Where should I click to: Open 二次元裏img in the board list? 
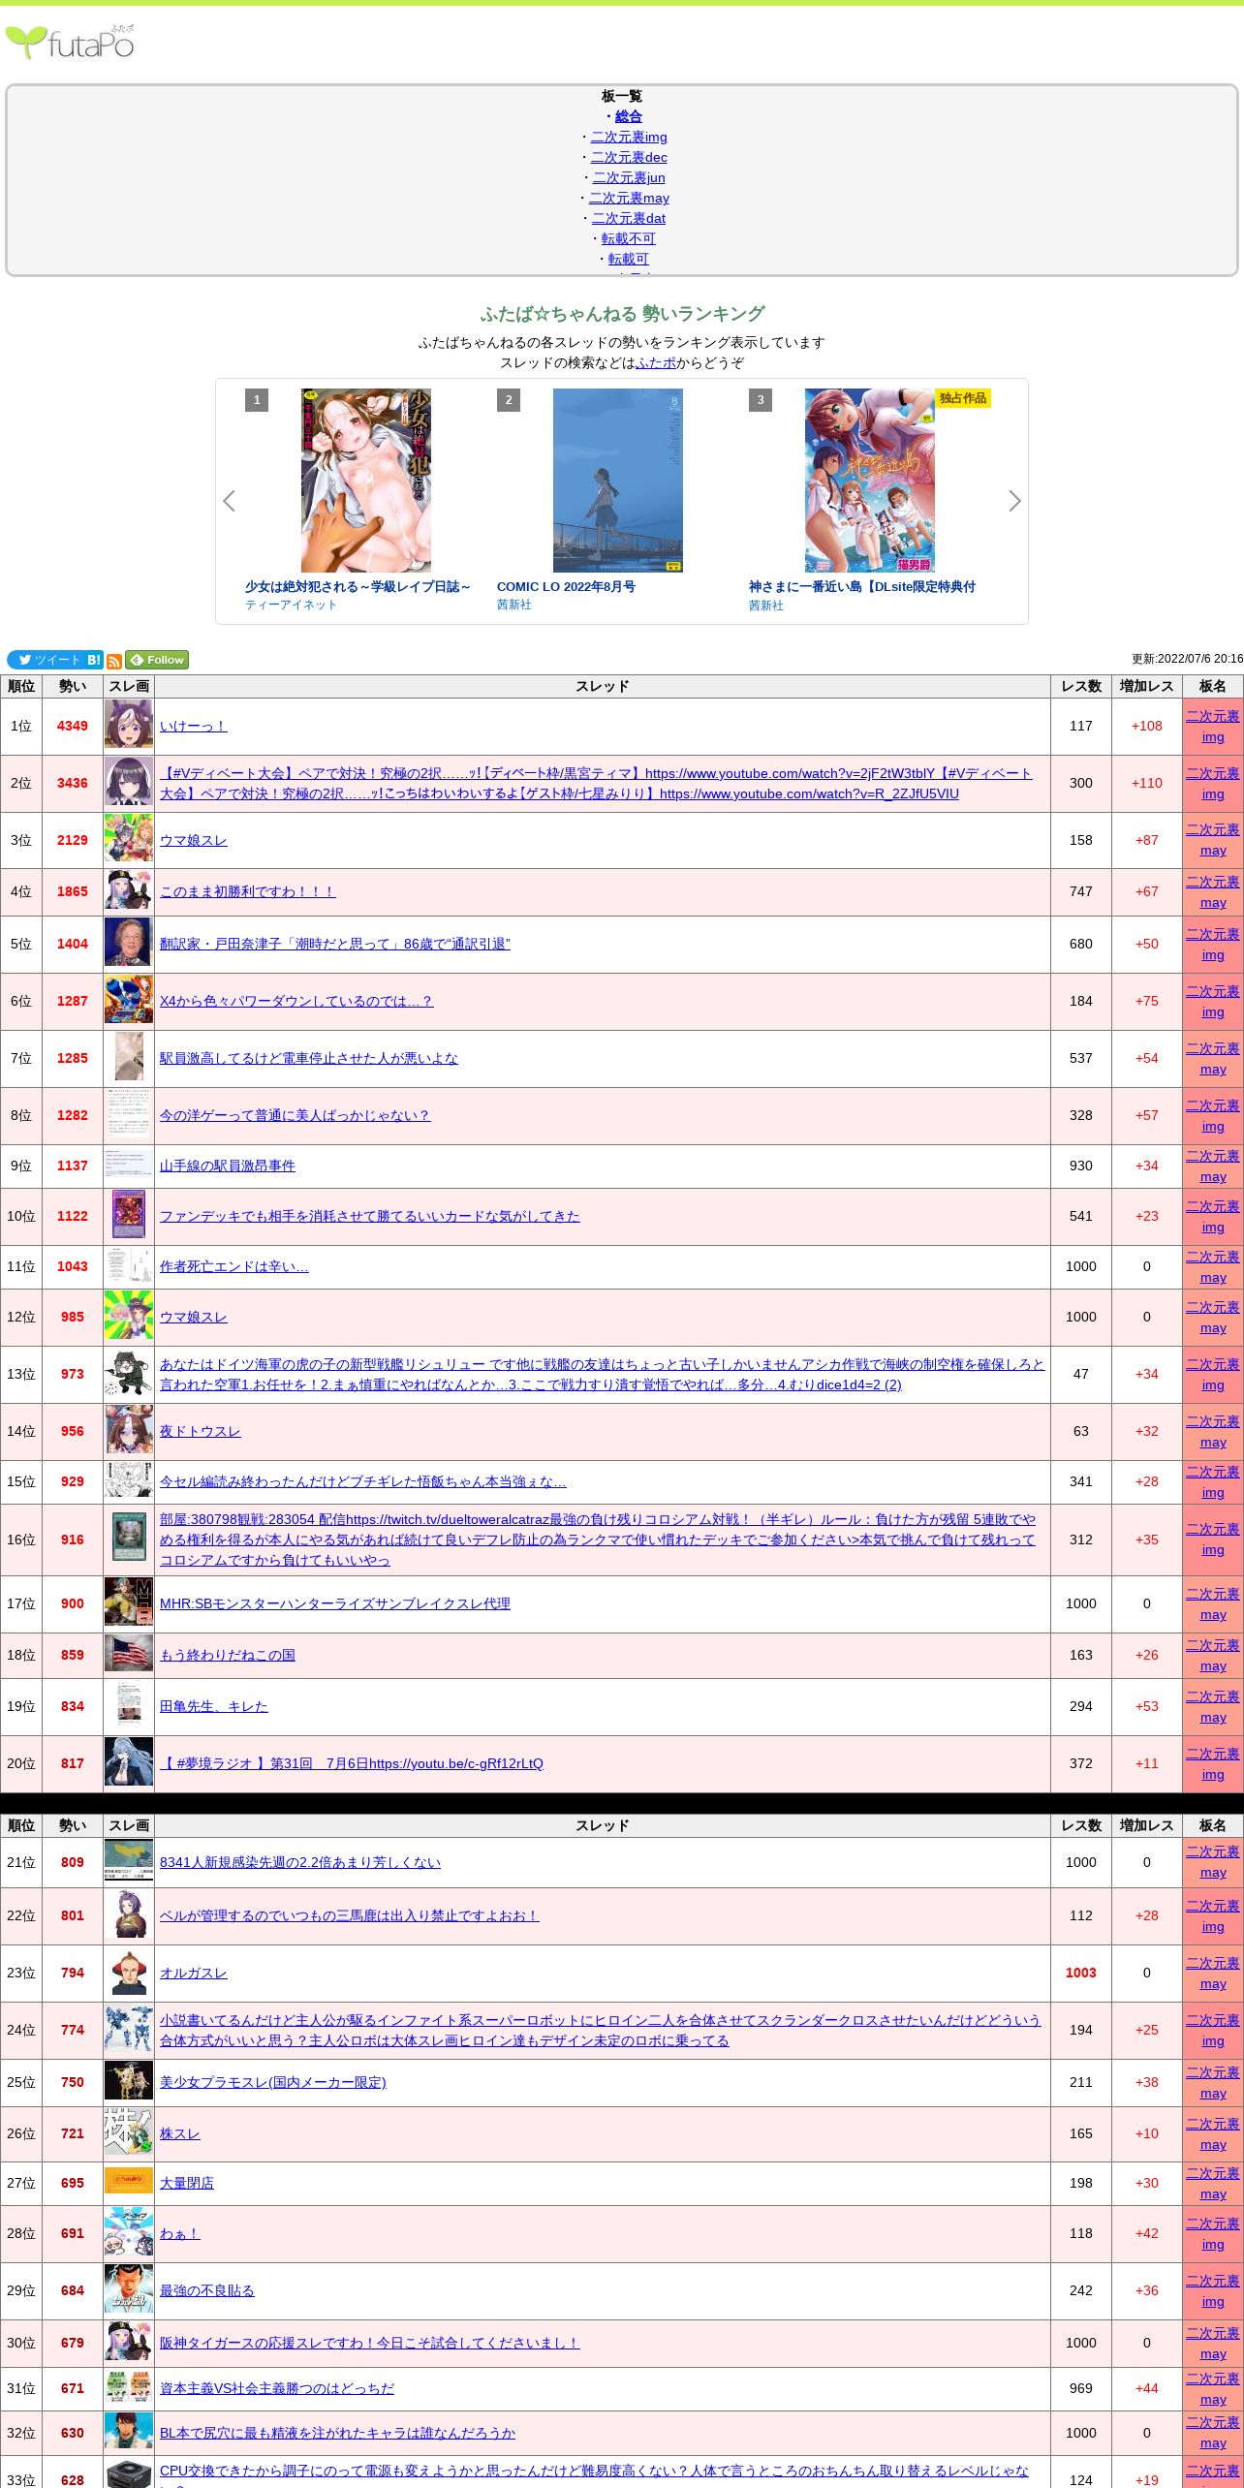point(629,137)
